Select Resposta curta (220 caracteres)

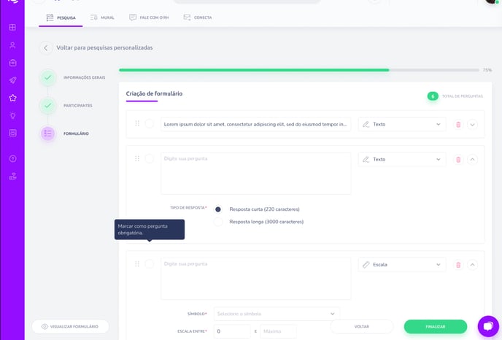coord(217,209)
